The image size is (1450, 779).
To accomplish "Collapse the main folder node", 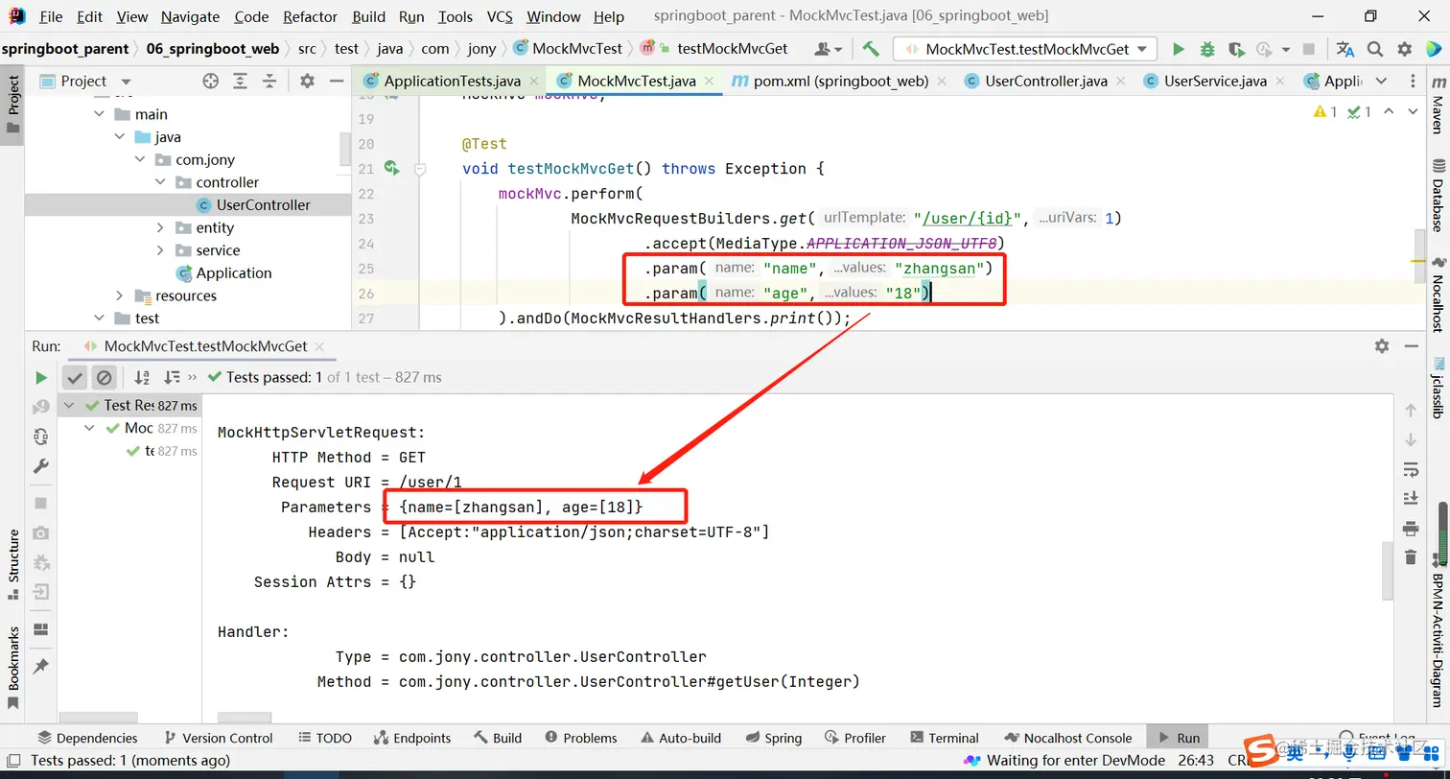I will (x=100, y=114).
